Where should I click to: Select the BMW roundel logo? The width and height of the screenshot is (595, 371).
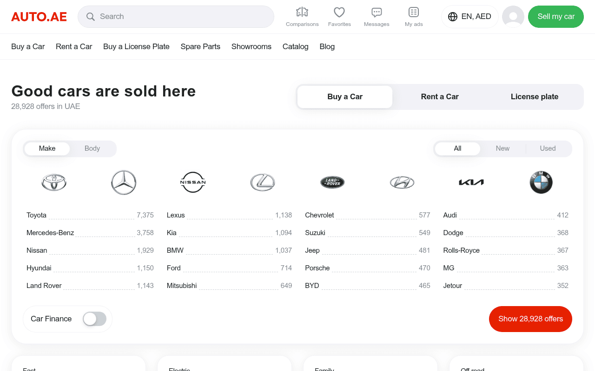[541, 182]
